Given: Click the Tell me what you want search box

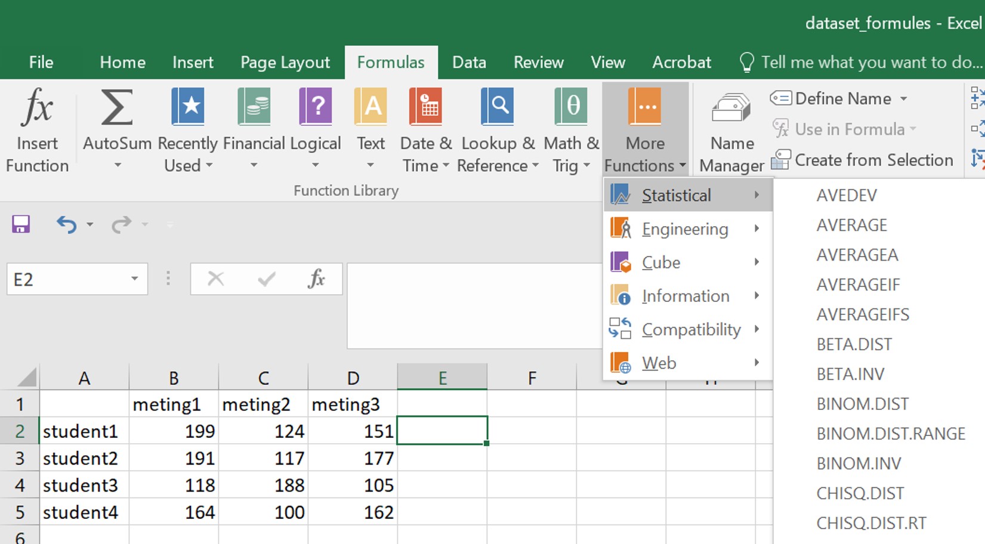Looking at the screenshot, I should click(x=871, y=63).
